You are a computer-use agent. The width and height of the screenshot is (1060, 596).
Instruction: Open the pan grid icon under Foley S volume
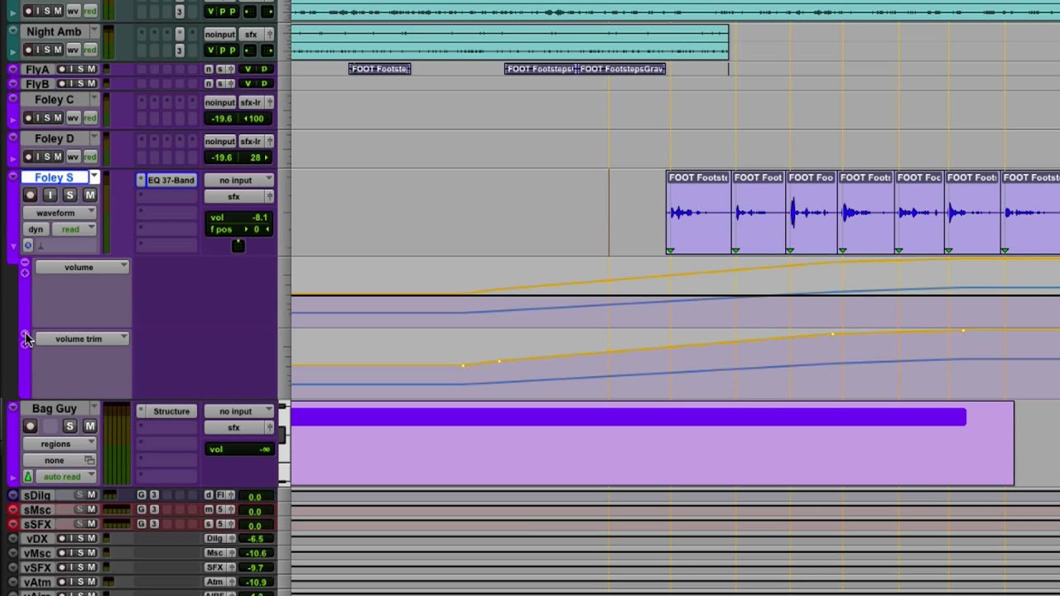(238, 246)
